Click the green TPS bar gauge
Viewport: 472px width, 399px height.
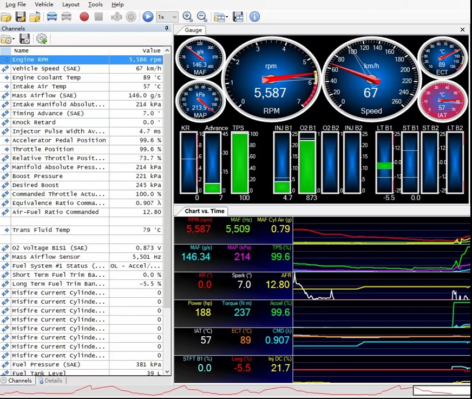[x=240, y=162]
